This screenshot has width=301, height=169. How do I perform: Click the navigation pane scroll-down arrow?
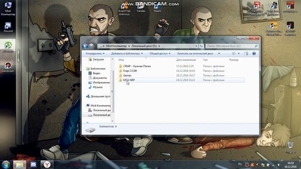112,121
